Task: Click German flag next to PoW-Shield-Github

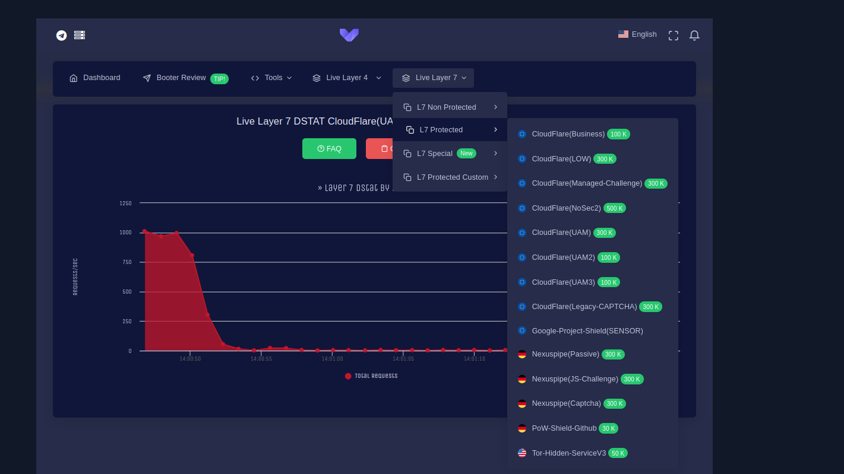Action: pyautogui.click(x=522, y=428)
